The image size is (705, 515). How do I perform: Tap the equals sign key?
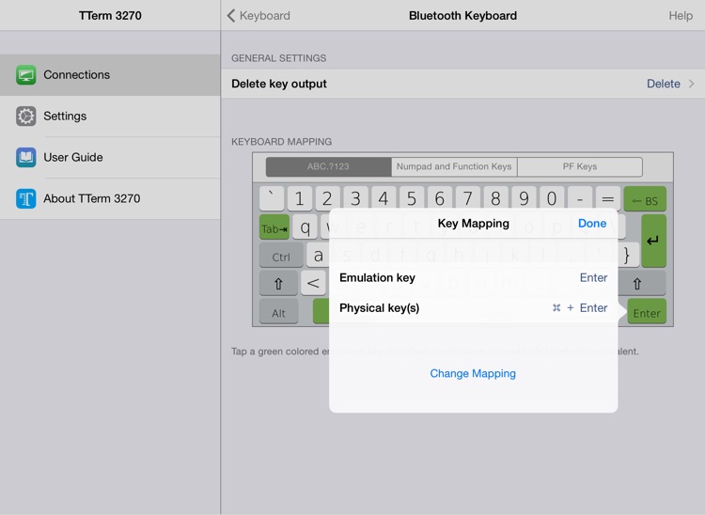tap(608, 197)
